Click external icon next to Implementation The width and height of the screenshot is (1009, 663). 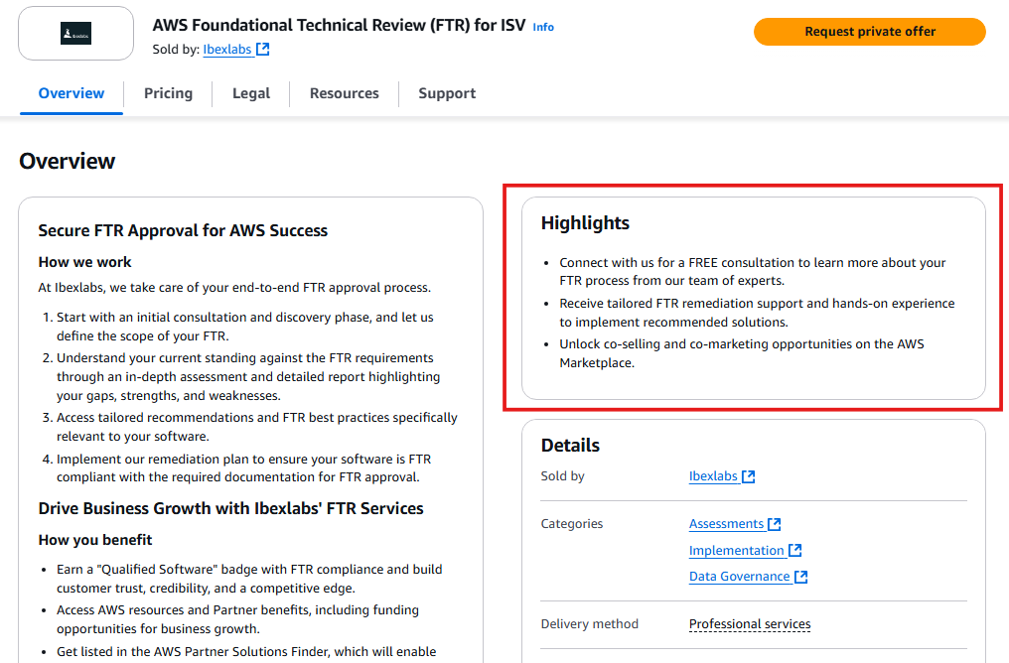[795, 551]
